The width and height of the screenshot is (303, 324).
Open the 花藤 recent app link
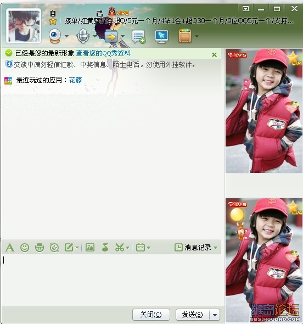[x=75, y=80]
